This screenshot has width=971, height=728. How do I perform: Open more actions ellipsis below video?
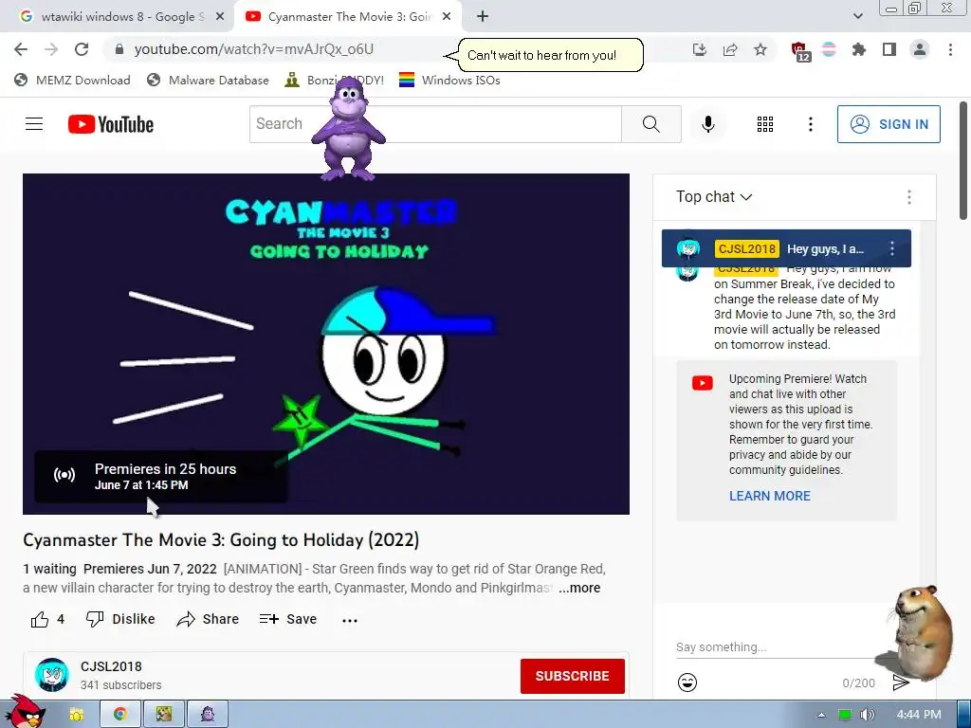pyautogui.click(x=350, y=620)
